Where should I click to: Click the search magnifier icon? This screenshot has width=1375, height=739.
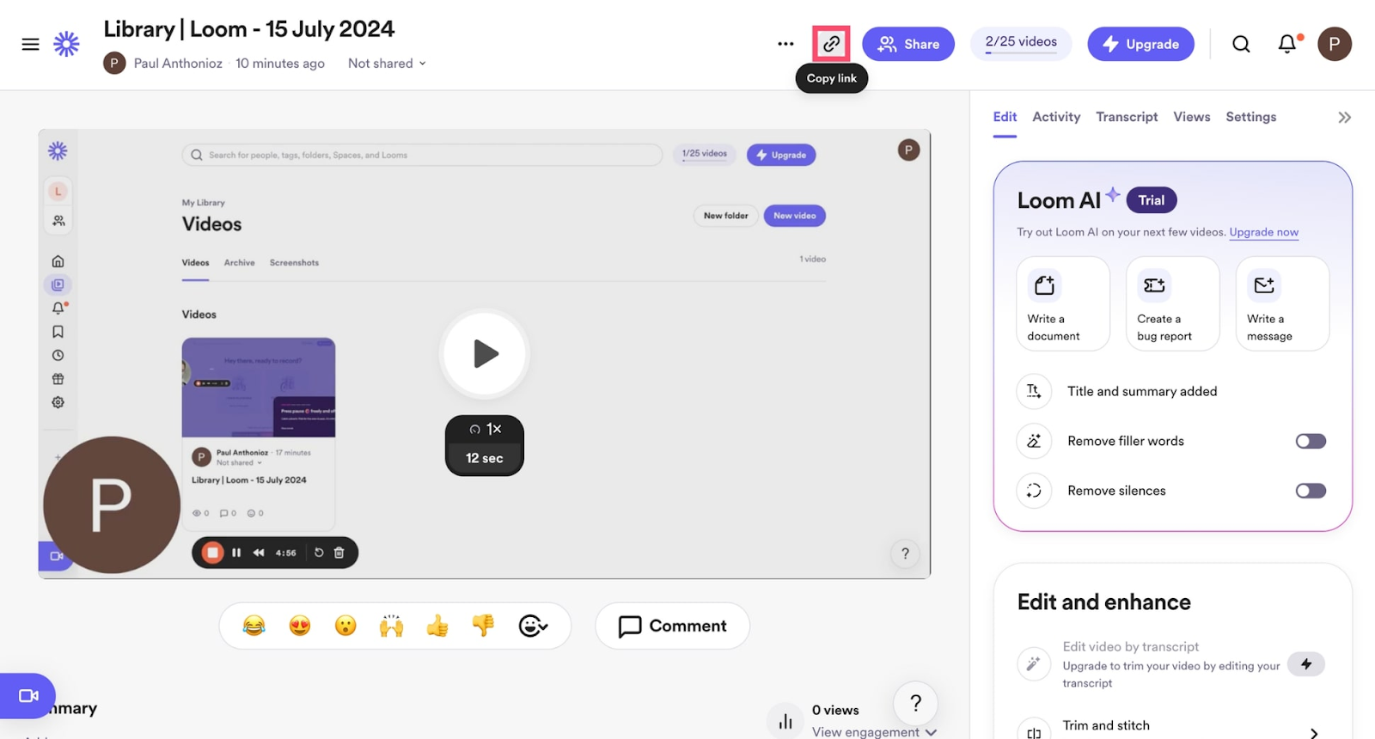pyautogui.click(x=1241, y=44)
